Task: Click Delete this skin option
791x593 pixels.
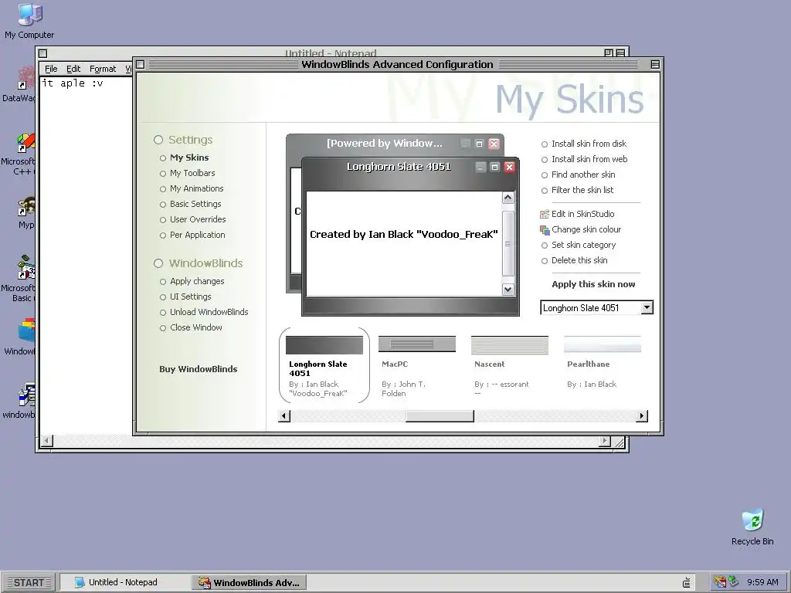Action: 574,261
